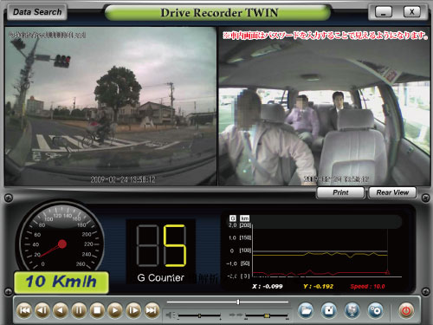Click the Print button
433x325 pixels.
(x=340, y=192)
